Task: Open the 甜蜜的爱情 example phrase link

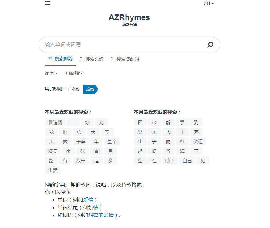Action: (x=100, y=215)
